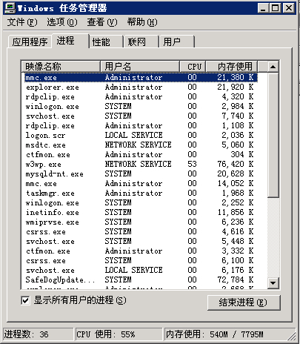The width and height of the screenshot is (300, 344).
Task: Click the window resize grip corner
Action: pyautogui.click(x=292, y=337)
